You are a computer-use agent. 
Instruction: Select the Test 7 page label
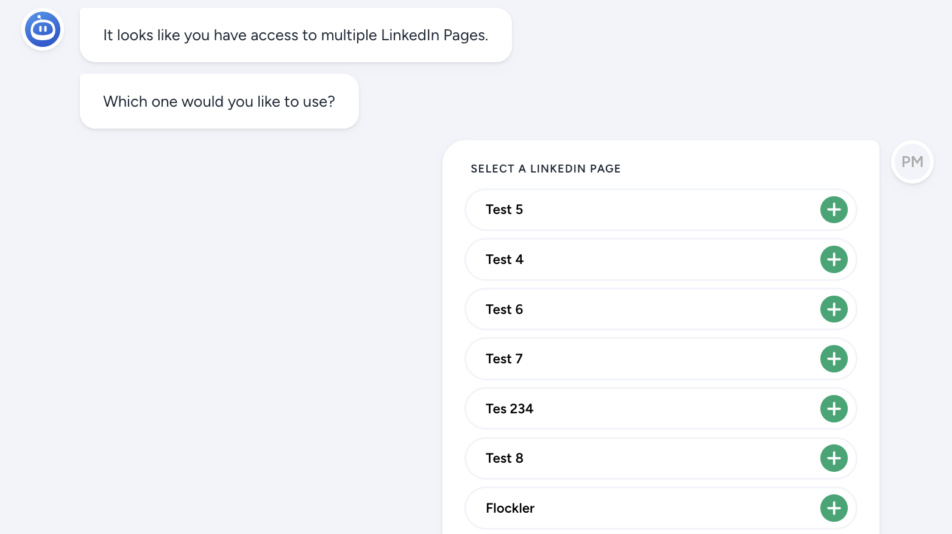pyautogui.click(x=504, y=359)
